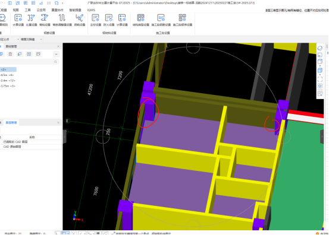Open 计算设置 in the rebar settings group
The width and height of the screenshot is (329, 235).
[x=18, y=20]
